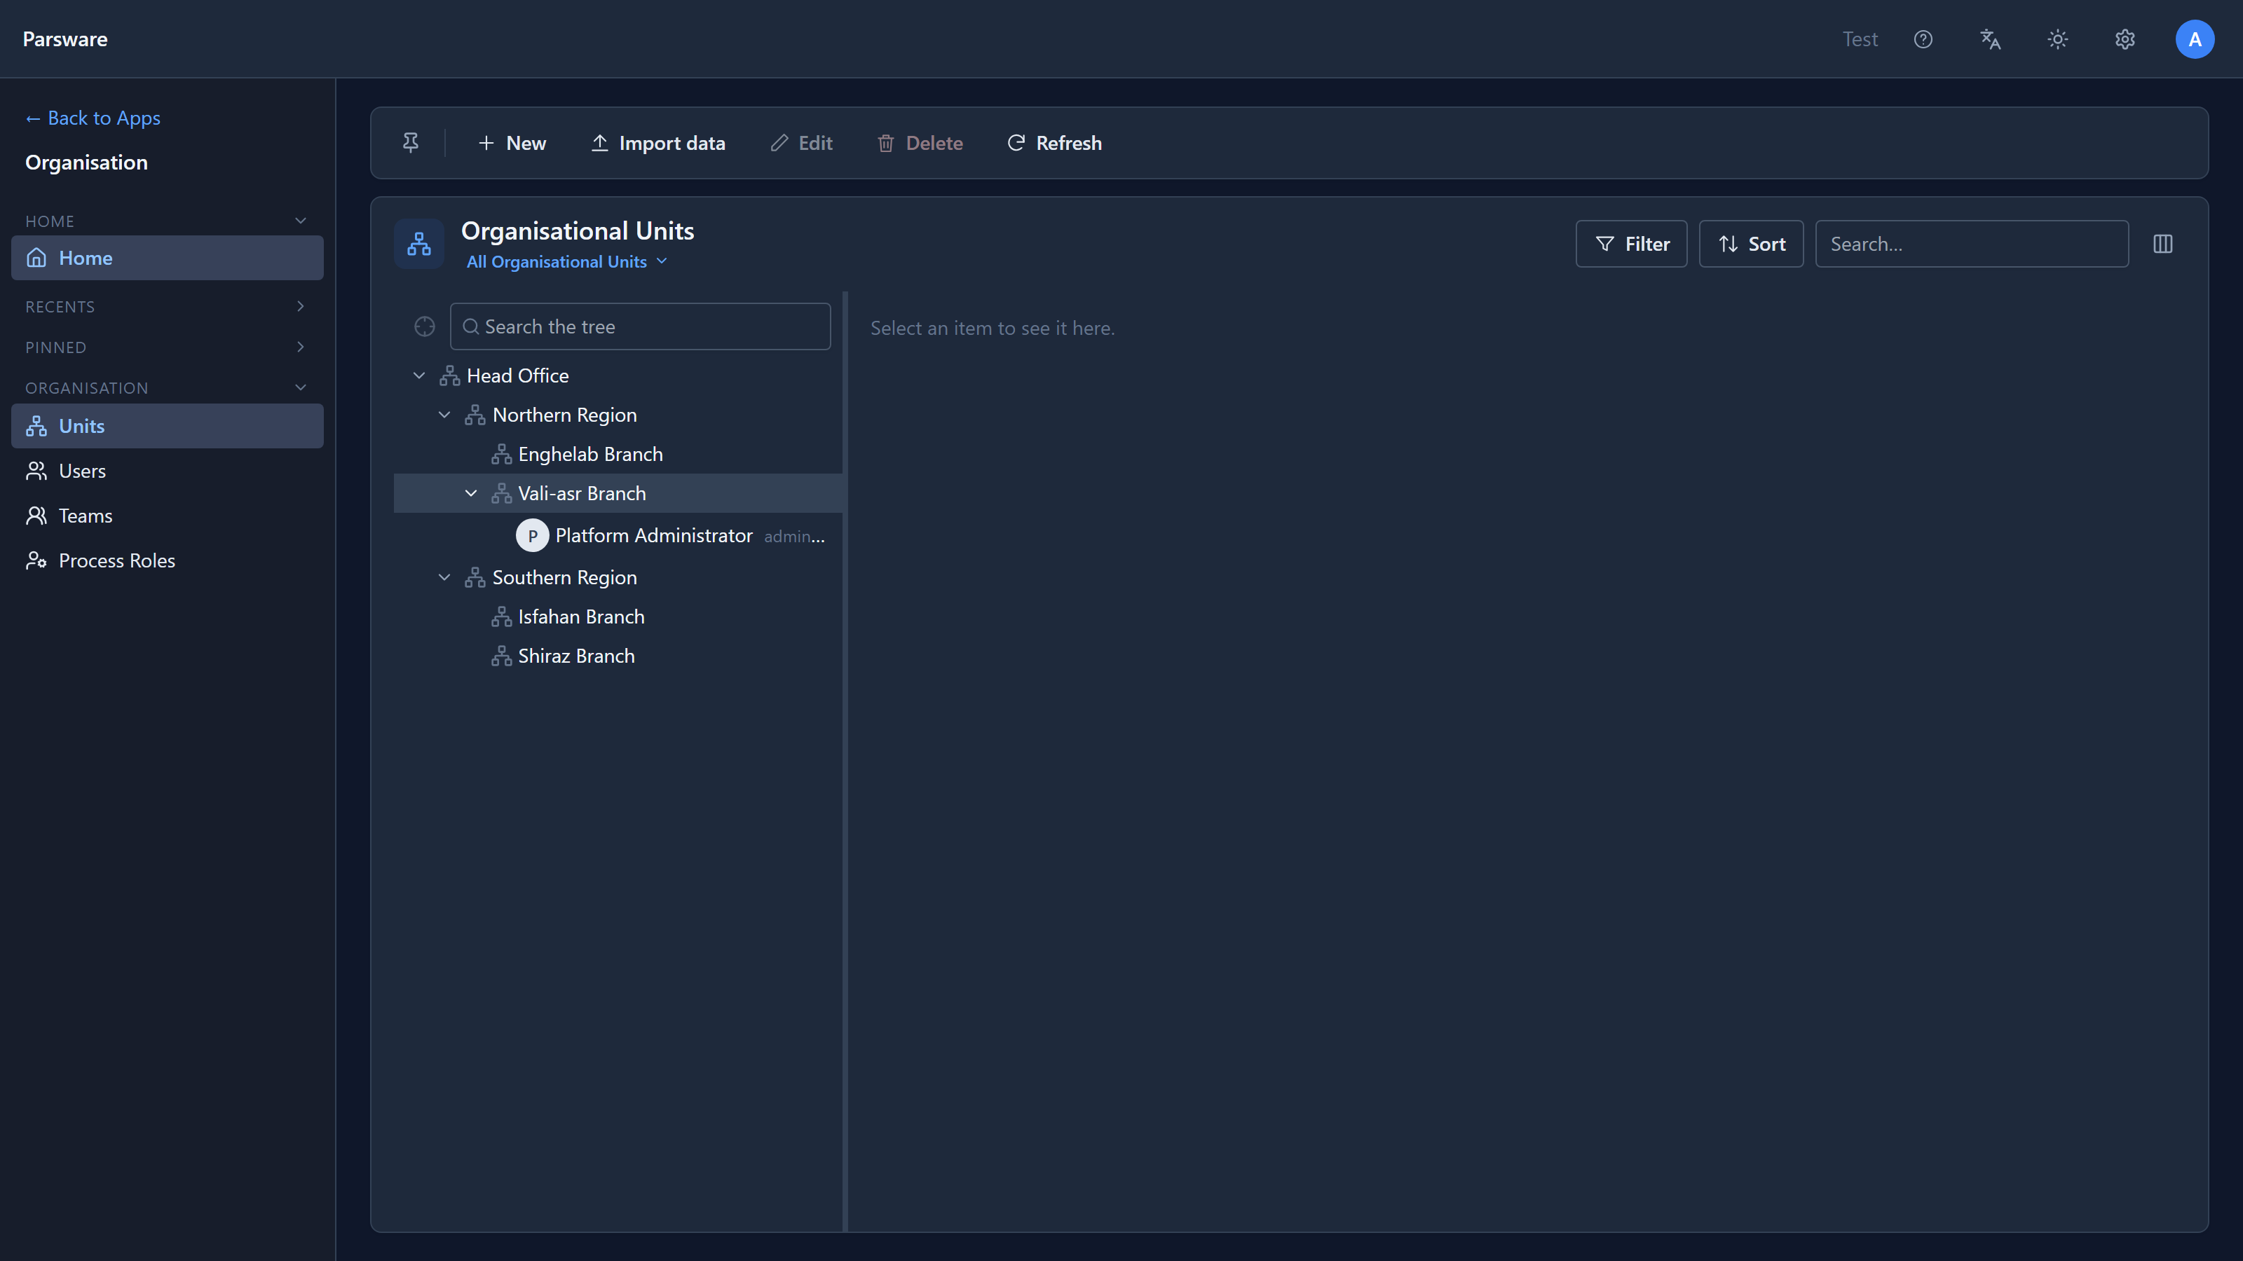Screen dimensions: 2243x1261
Task: Click the Head Office unit icon
Action: coord(449,376)
